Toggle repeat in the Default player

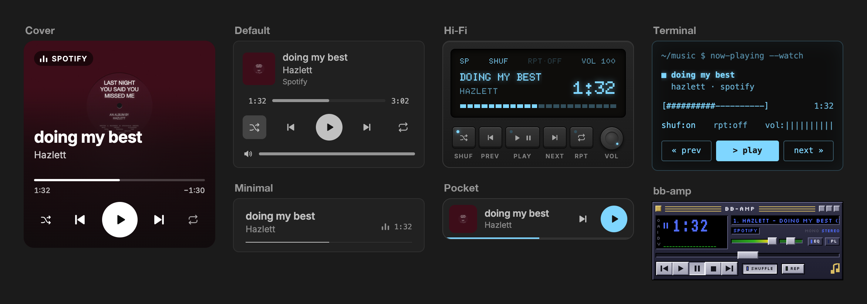[x=403, y=127]
